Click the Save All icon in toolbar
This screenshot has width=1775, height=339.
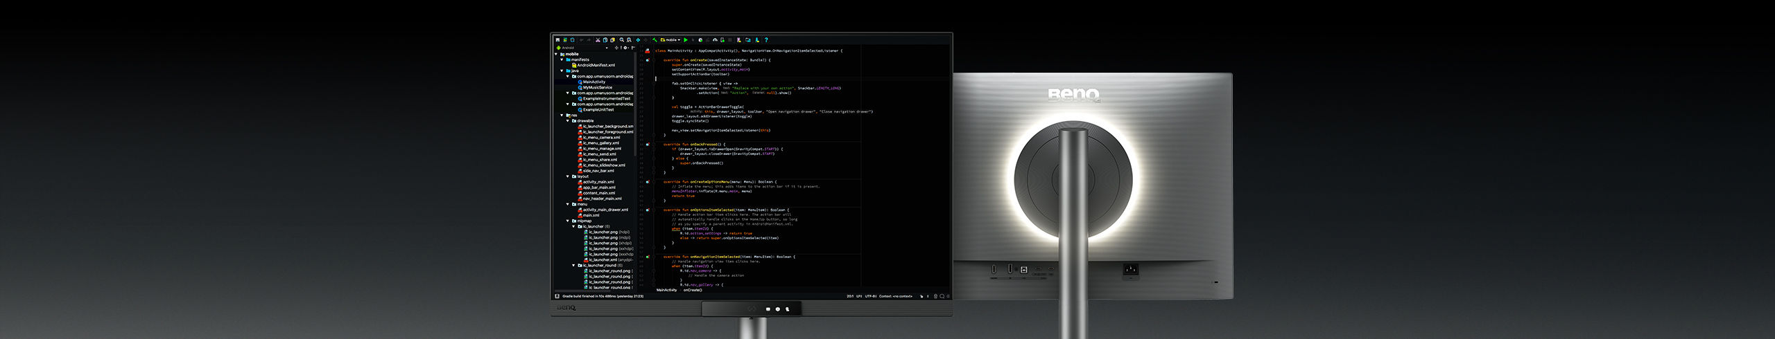coord(565,40)
